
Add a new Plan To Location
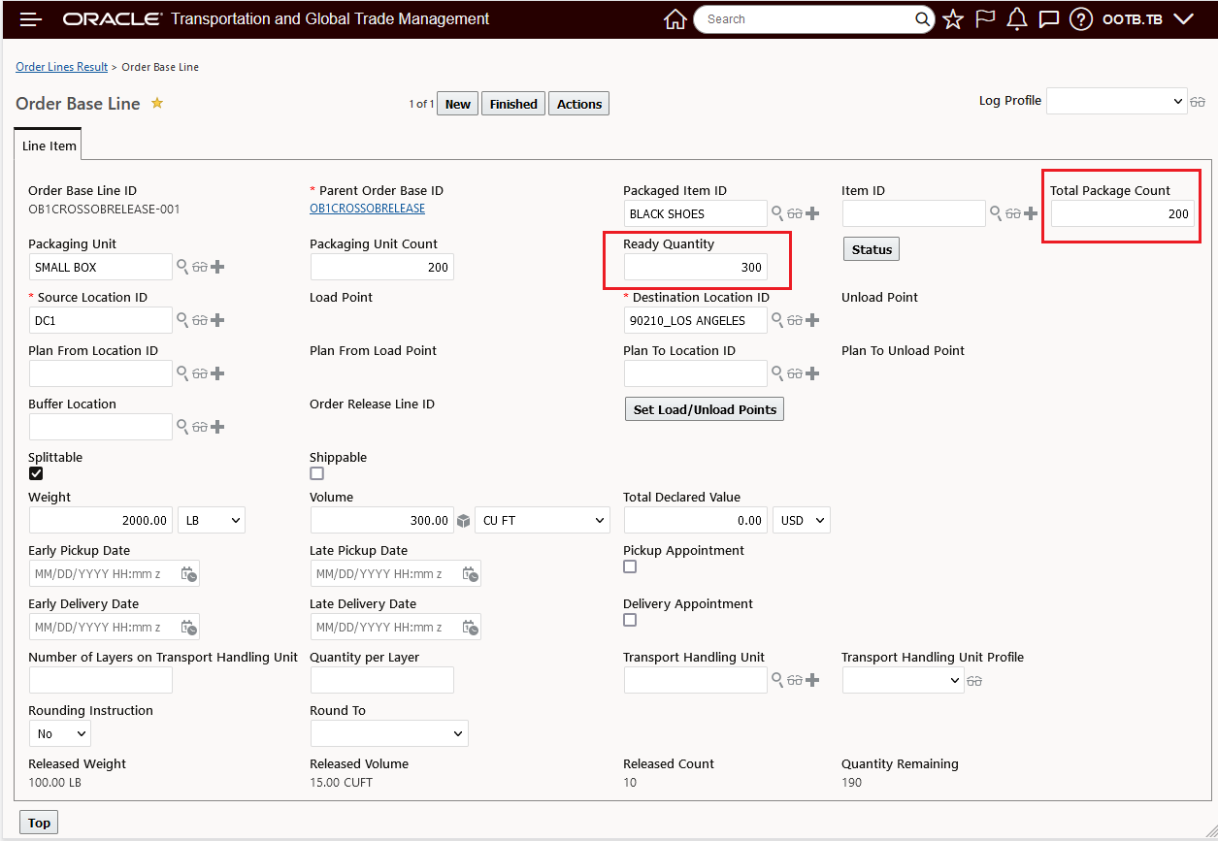tap(812, 373)
